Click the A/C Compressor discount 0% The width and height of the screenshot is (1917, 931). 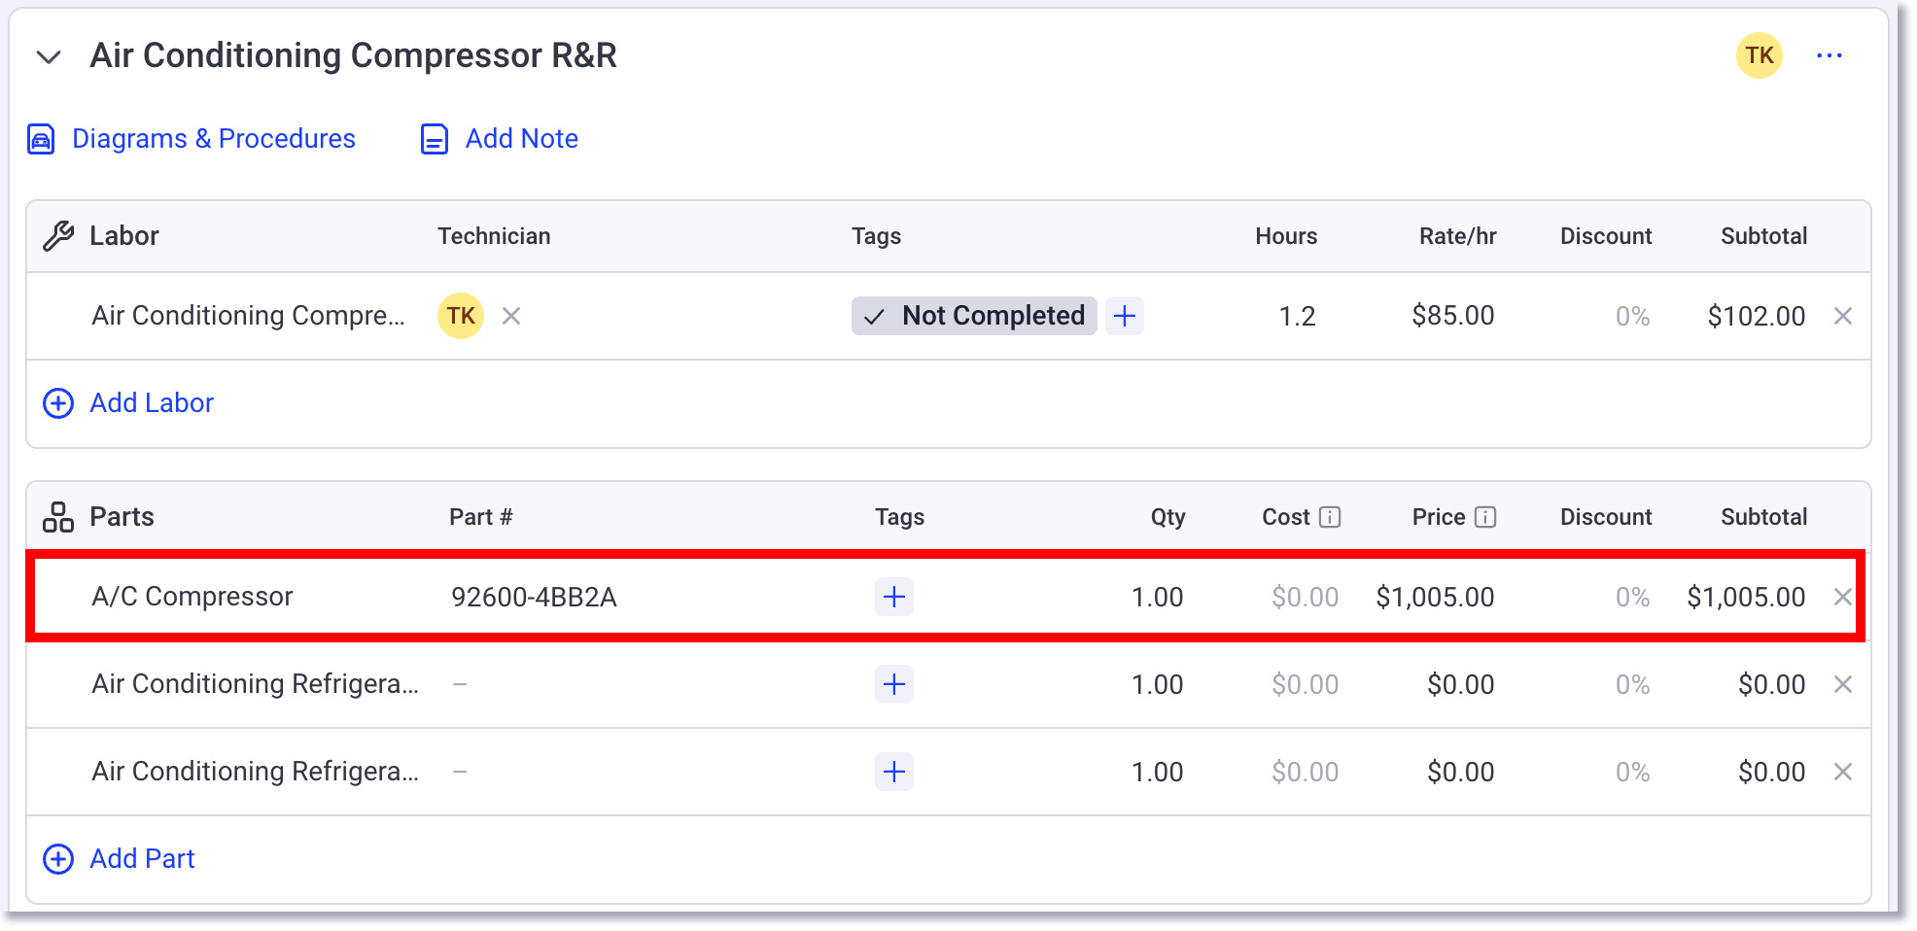1633,597
